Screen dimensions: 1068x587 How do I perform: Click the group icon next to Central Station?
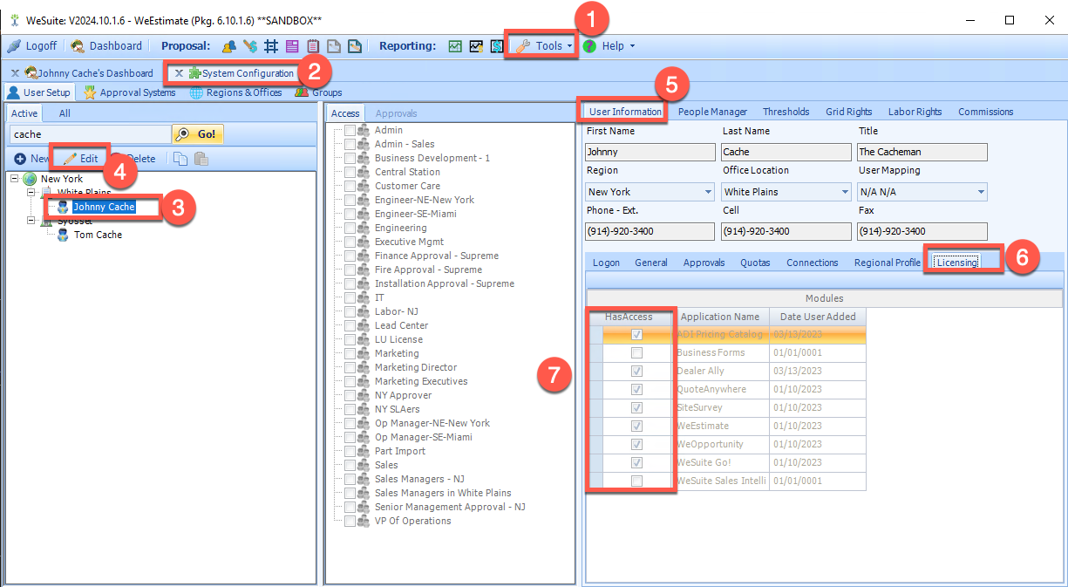point(364,172)
